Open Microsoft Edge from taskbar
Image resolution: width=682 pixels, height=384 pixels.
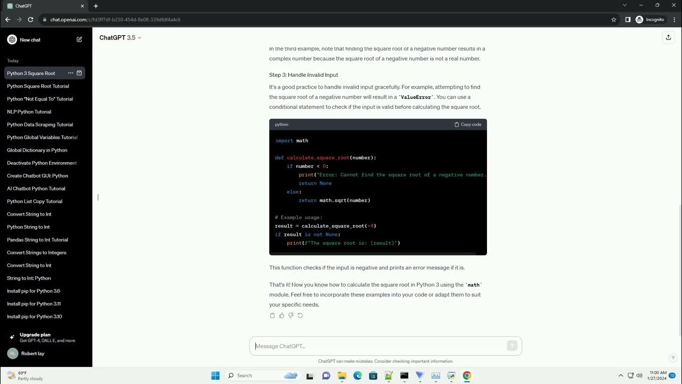click(358, 375)
